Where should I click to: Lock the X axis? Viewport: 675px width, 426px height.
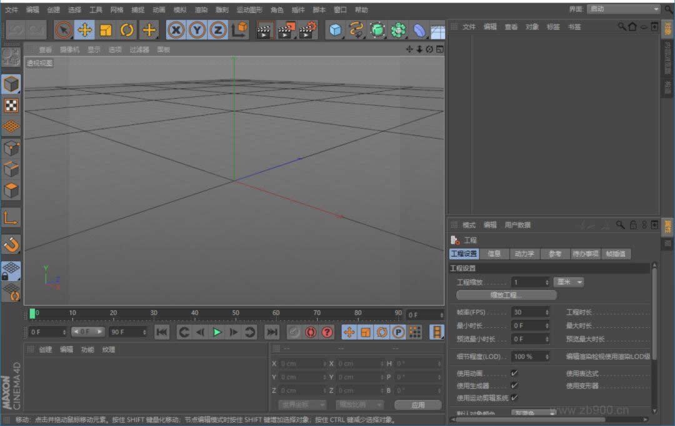175,29
